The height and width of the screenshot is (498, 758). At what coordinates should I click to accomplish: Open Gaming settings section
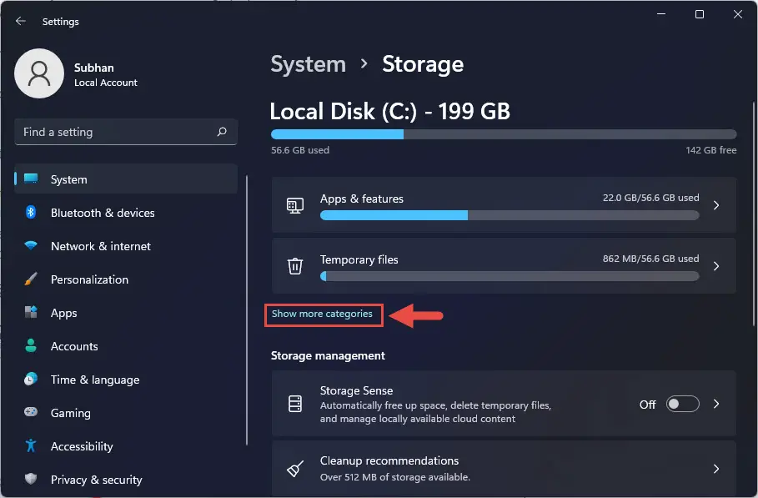point(126,412)
